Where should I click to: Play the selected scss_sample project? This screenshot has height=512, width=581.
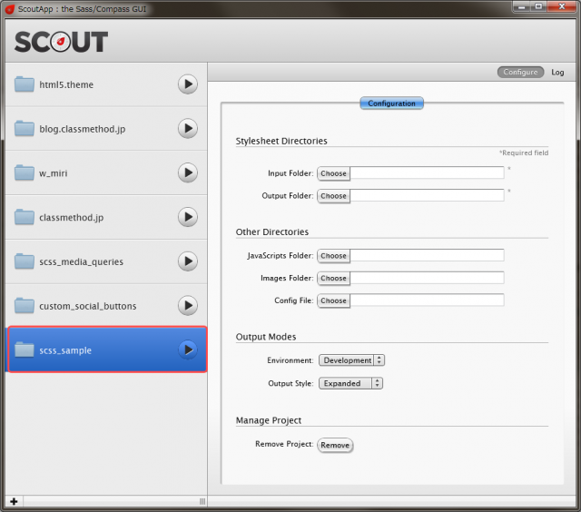point(188,350)
